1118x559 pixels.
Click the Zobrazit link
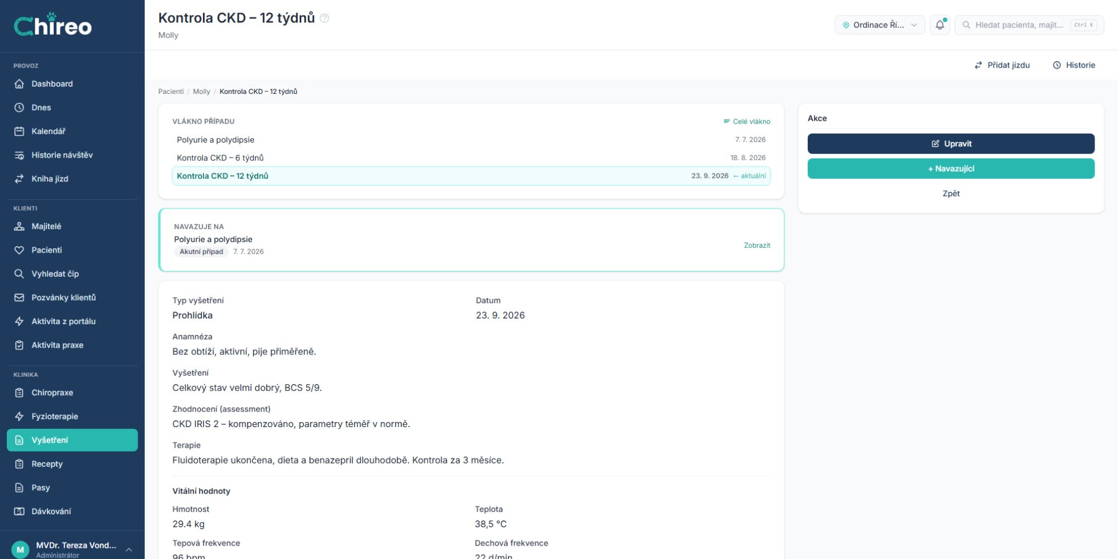pyautogui.click(x=757, y=245)
